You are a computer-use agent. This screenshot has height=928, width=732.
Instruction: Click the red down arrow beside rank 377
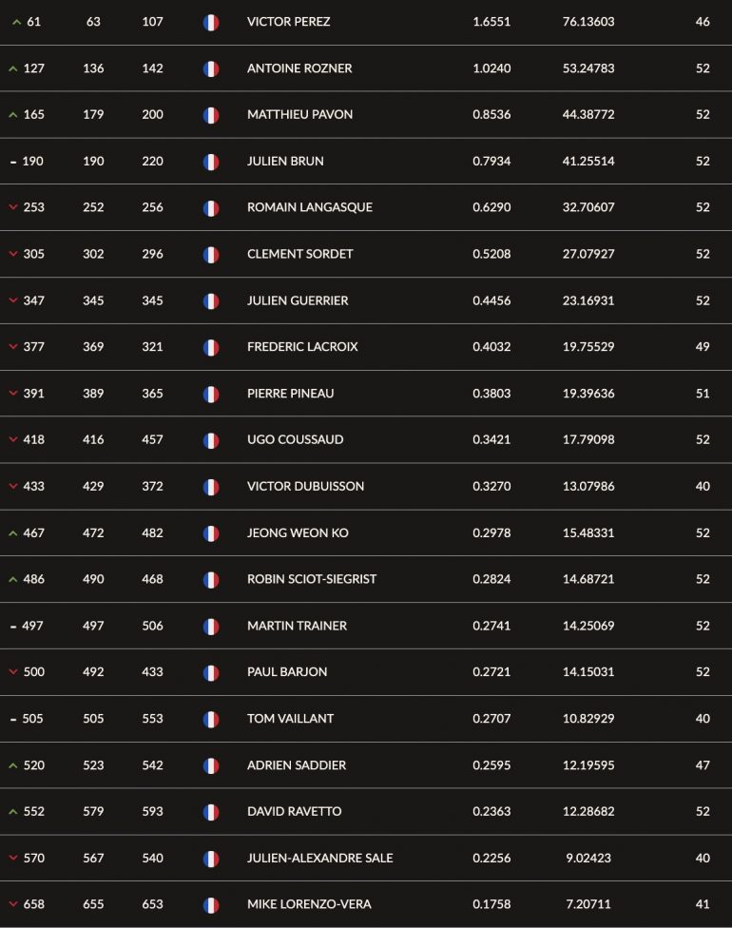pyautogui.click(x=13, y=347)
